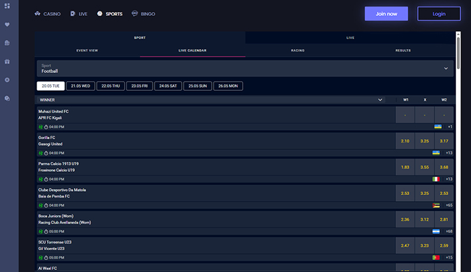Pick W1 odds 1.83 for Parma Calcio

click(x=405, y=167)
